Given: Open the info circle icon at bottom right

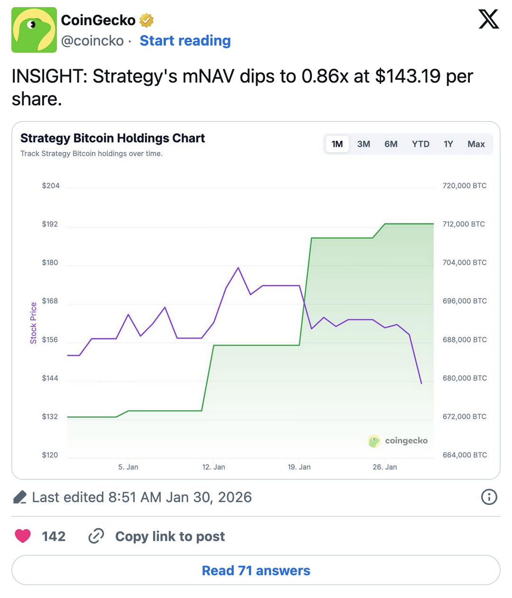Looking at the screenshot, I should 489,497.
